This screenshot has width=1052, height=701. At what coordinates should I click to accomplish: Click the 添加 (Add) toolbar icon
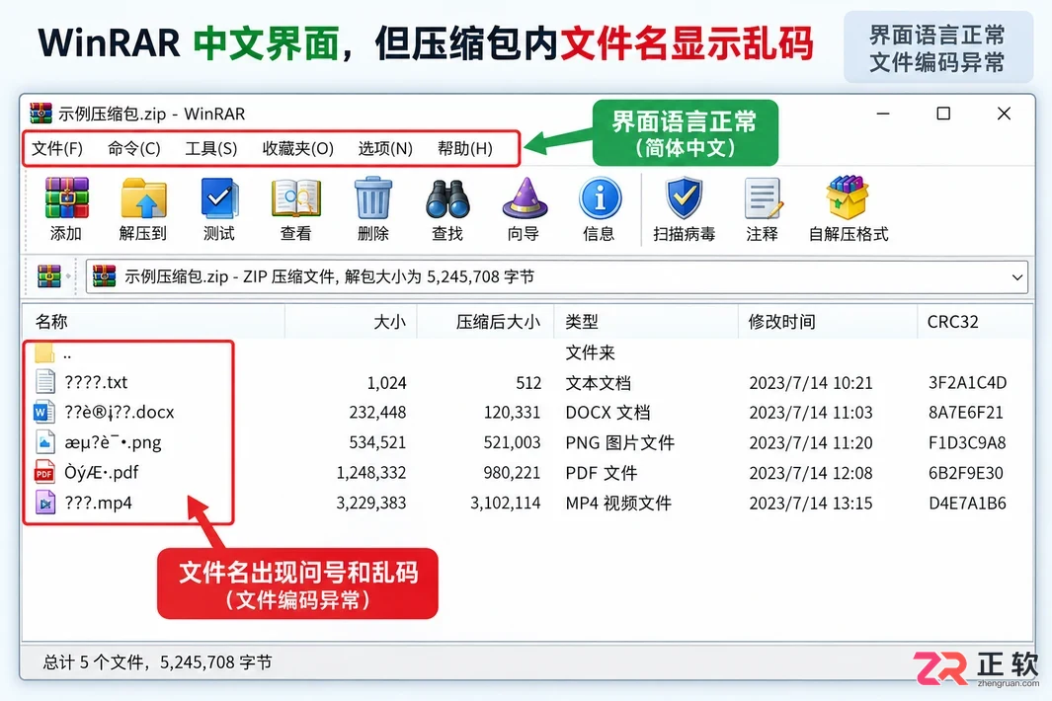click(66, 197)
